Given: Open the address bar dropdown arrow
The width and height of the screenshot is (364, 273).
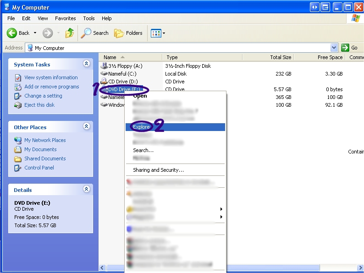Looking at the screenshot, I should click(x=334, y=48).
